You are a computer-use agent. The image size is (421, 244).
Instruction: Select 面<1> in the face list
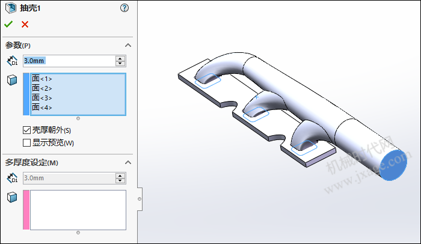coord(42,79)
